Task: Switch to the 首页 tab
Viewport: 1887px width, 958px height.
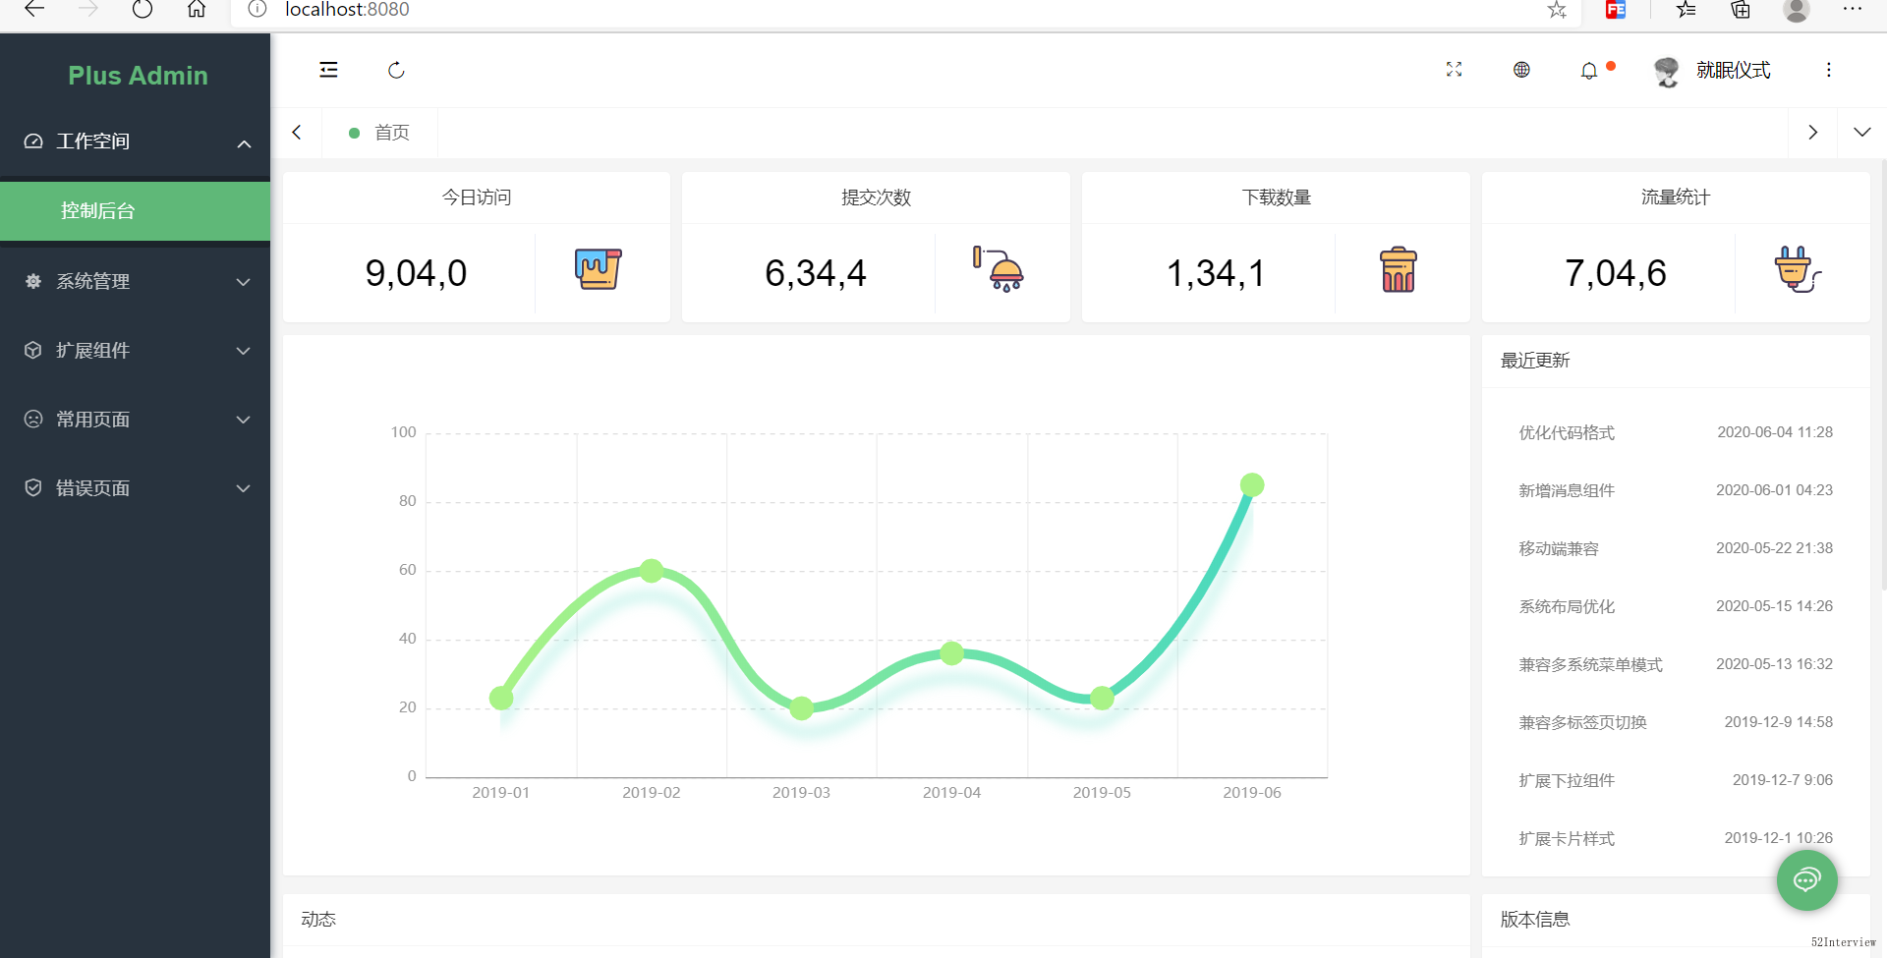Action: pos(379,133)
